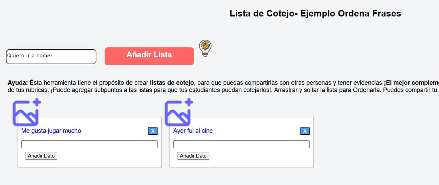
Task: Select the 'Ayer fui al cine' list title
Action: pyautogui.click(x=193, y=131)
